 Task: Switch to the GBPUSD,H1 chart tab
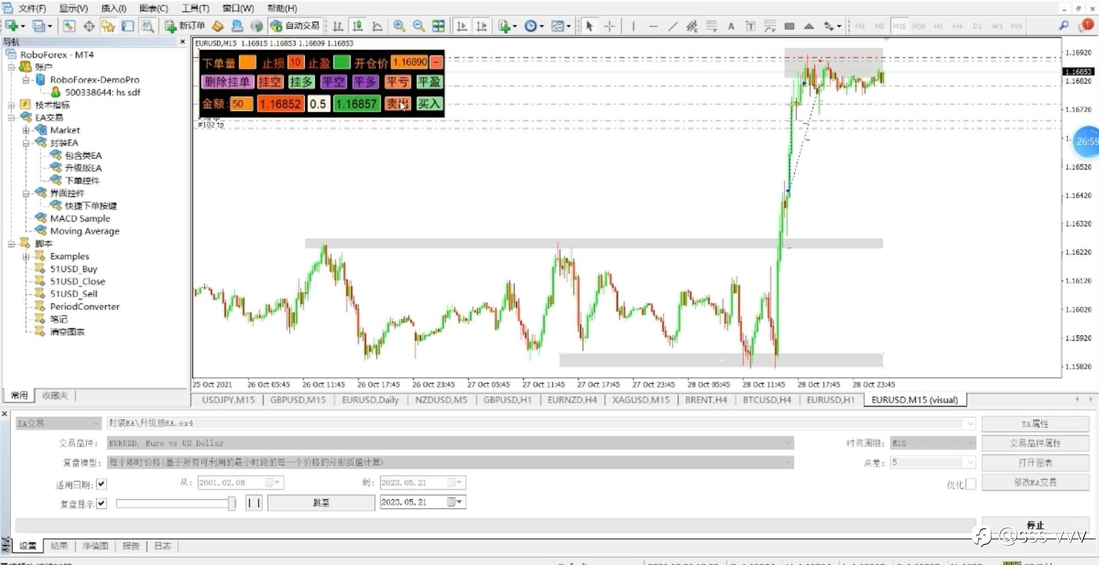507,400
